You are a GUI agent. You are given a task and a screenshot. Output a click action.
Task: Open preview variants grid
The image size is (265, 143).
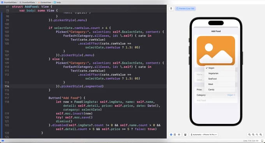pyautogui.click(x=179, y=134)
